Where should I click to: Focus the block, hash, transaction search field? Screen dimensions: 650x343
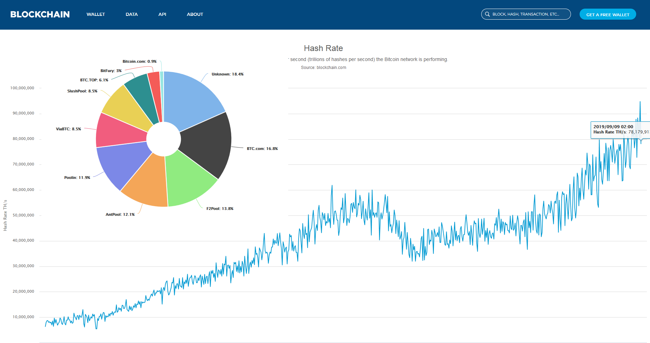(526, 14)
